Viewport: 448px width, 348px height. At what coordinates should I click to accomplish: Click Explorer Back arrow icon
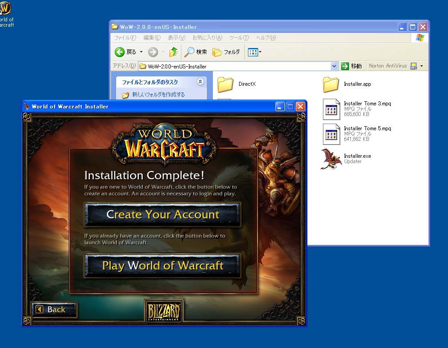pyautogui.click(x=119, y=52)
